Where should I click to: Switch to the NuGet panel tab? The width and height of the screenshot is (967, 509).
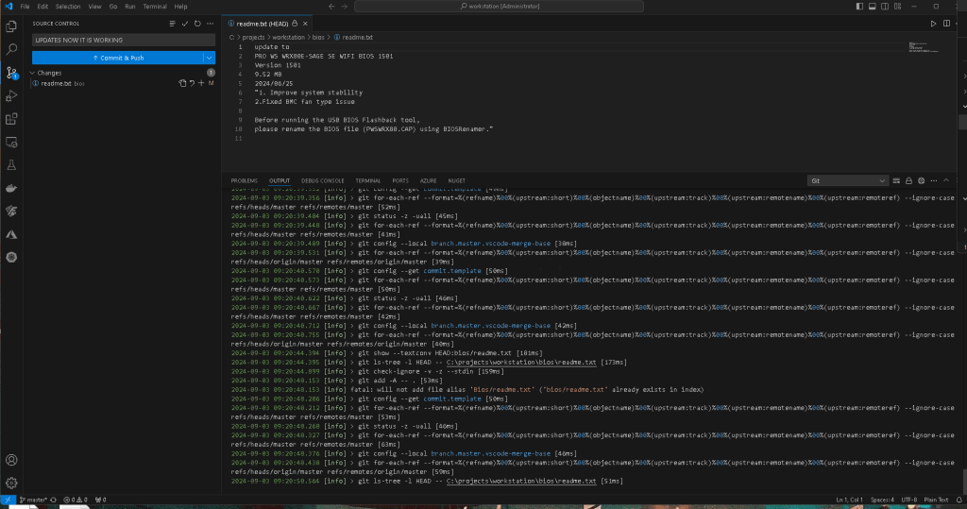click(456, 180)
